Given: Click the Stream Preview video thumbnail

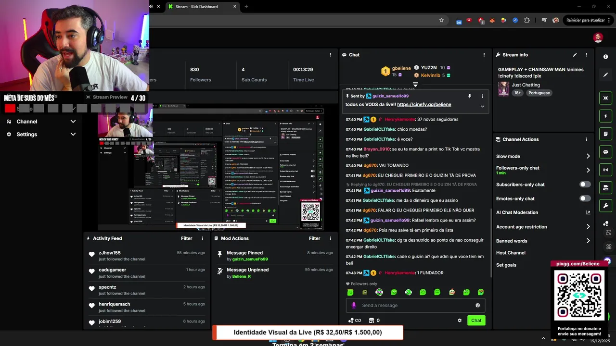Looking at the screenshot, I should point(211,167).
